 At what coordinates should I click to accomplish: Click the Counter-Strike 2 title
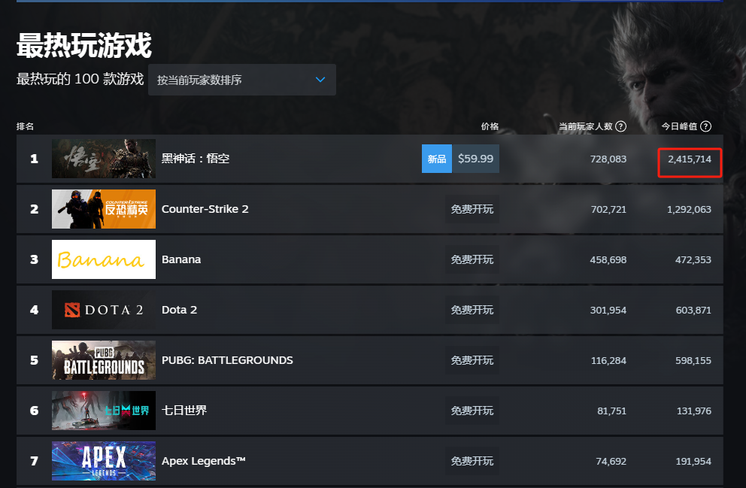pos(205,209)
